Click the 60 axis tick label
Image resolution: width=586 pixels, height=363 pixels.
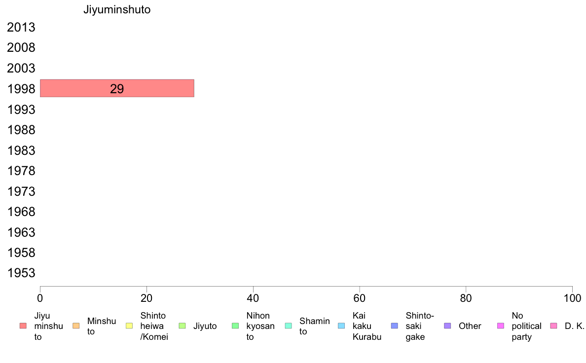(x=360, y=298)
